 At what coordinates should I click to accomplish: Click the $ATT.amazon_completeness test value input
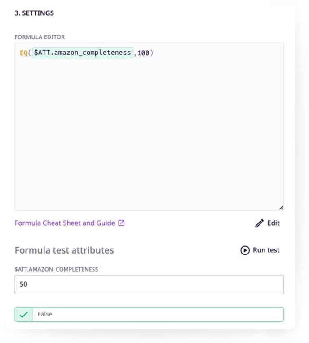[149, 285]
